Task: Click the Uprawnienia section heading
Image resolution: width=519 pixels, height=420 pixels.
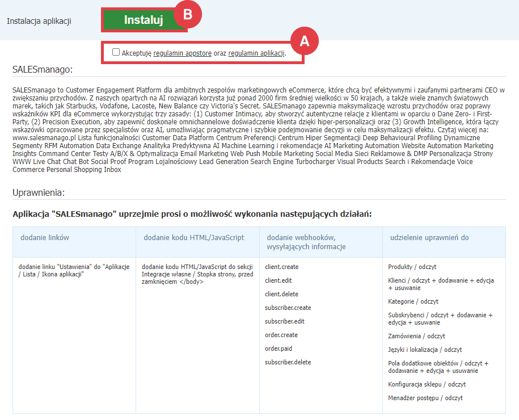Action: pyautogui.click(x=39, y=192)
